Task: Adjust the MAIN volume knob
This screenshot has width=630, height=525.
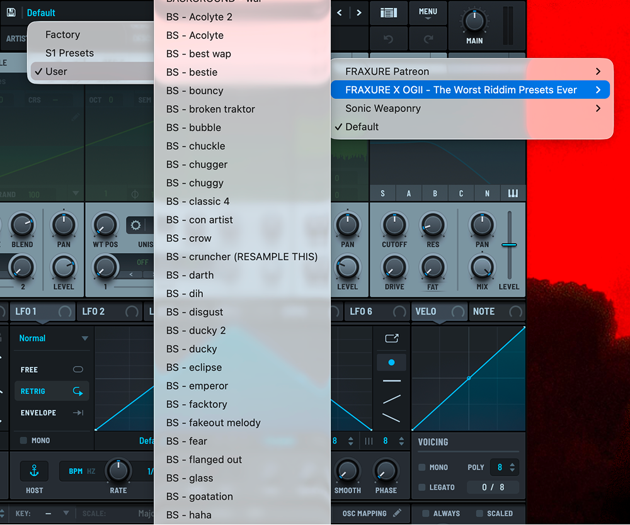Action: (x=474, y=21)
